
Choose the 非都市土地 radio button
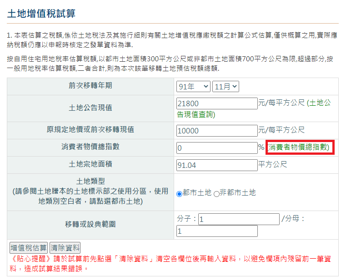pos(216,193)
